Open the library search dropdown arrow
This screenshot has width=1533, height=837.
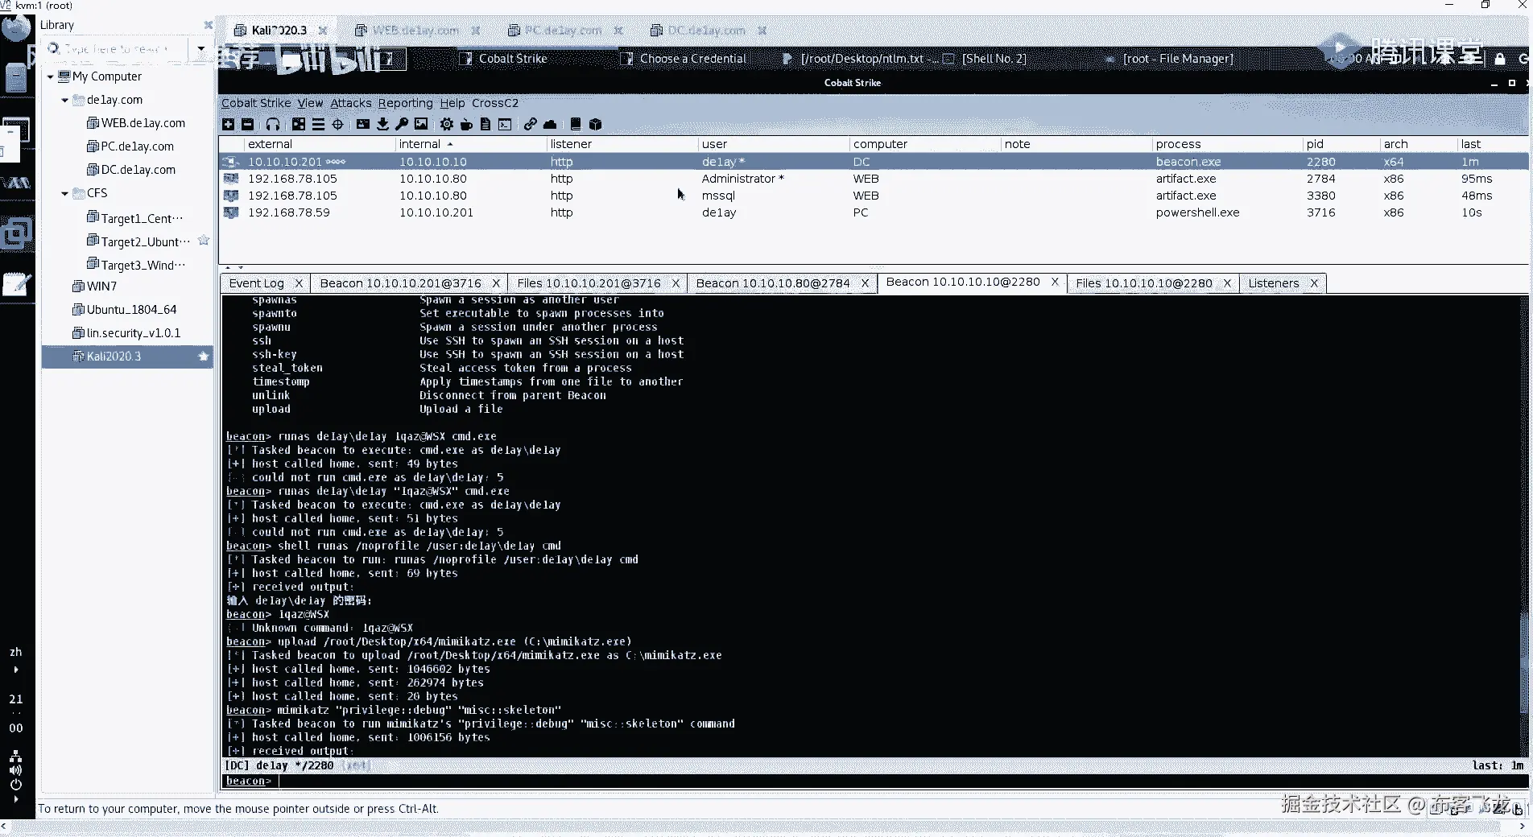pyautogui.click(x=200, y=48)
